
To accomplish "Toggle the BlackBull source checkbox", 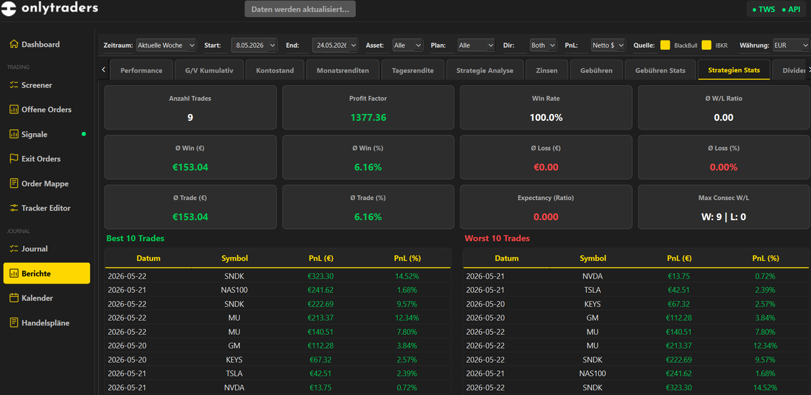I will (665, 45).
